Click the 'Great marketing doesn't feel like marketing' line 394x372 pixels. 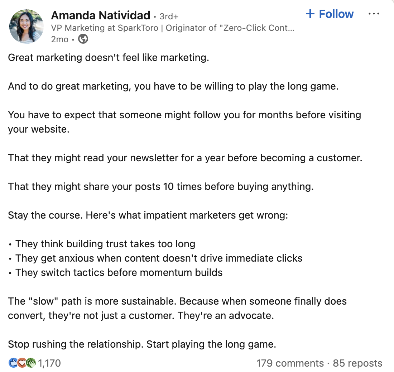pyautogui.click(x=109, y=58)
